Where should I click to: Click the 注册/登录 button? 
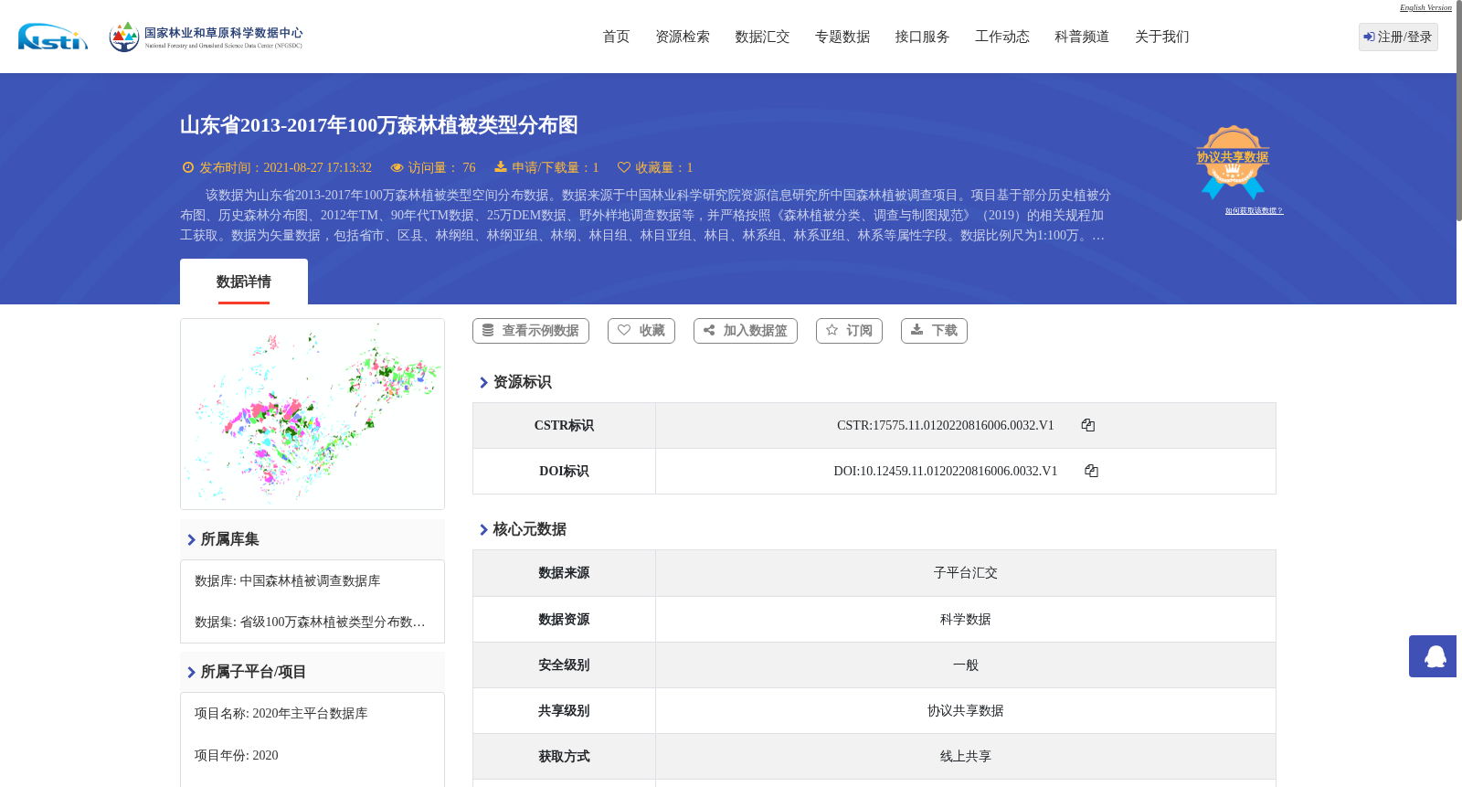point(1398,37)
